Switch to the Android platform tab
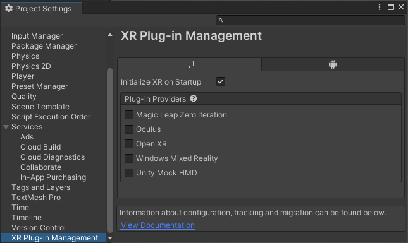The width and height of the screenshot is (408, 243). pos(333,64)
